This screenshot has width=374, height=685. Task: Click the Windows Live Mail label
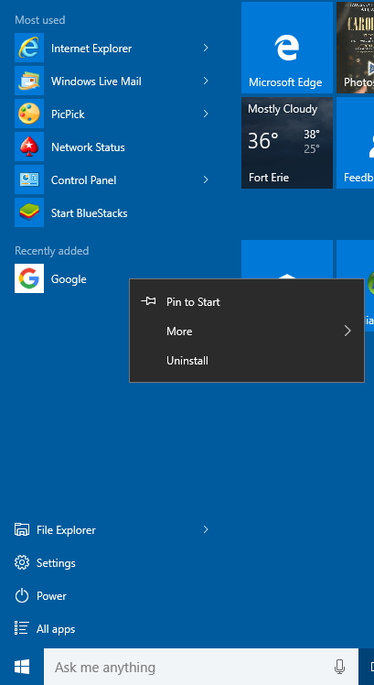tap(96, 82)
